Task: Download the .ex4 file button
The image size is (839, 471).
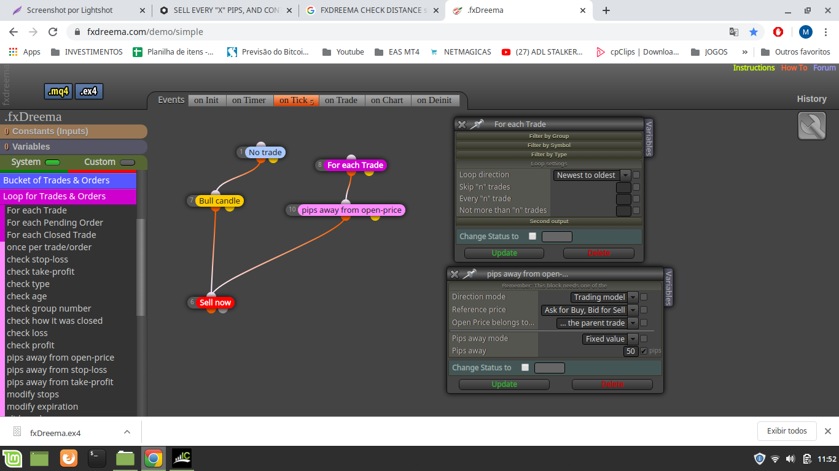Action: click(x=89, y=91)
